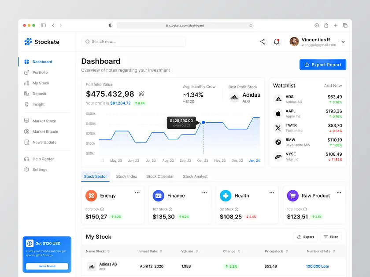Screen dimensions: 370x277
Task: Click the share icon in the header
Action: pos(263,41)
